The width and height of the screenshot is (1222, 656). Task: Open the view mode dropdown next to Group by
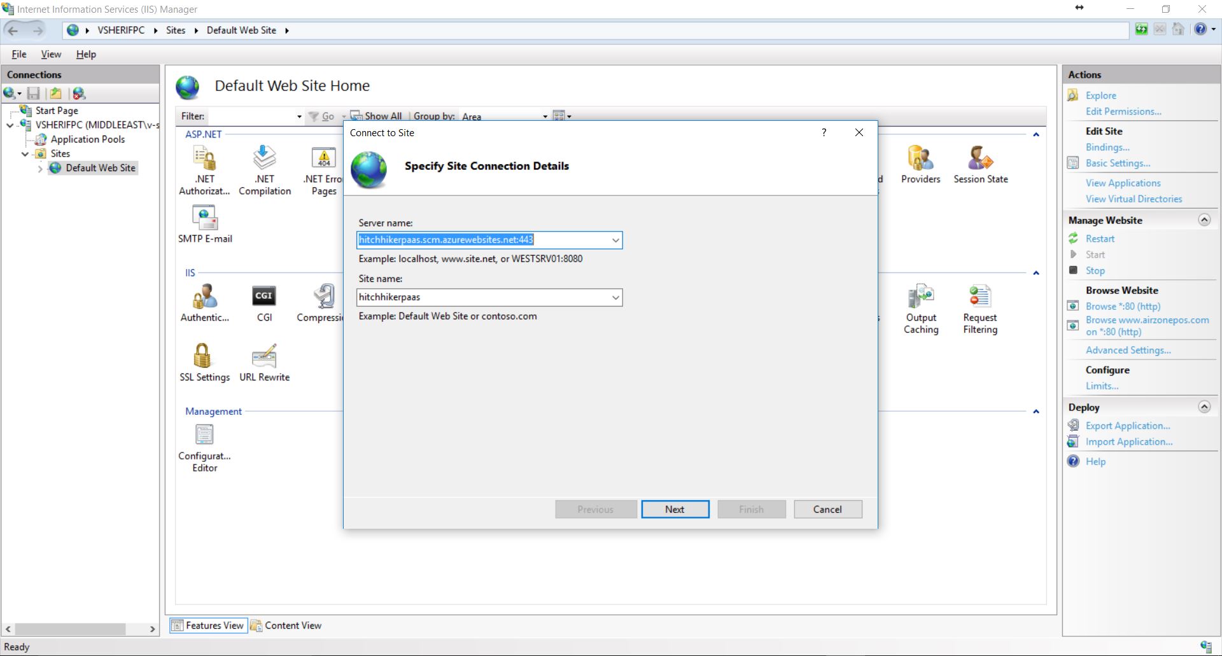(x=562, y=116)
